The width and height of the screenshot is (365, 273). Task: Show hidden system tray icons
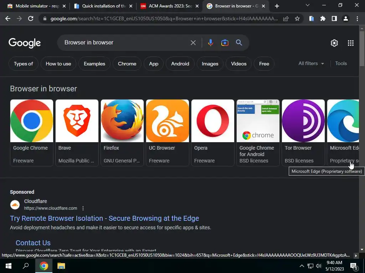pos(302,266)
